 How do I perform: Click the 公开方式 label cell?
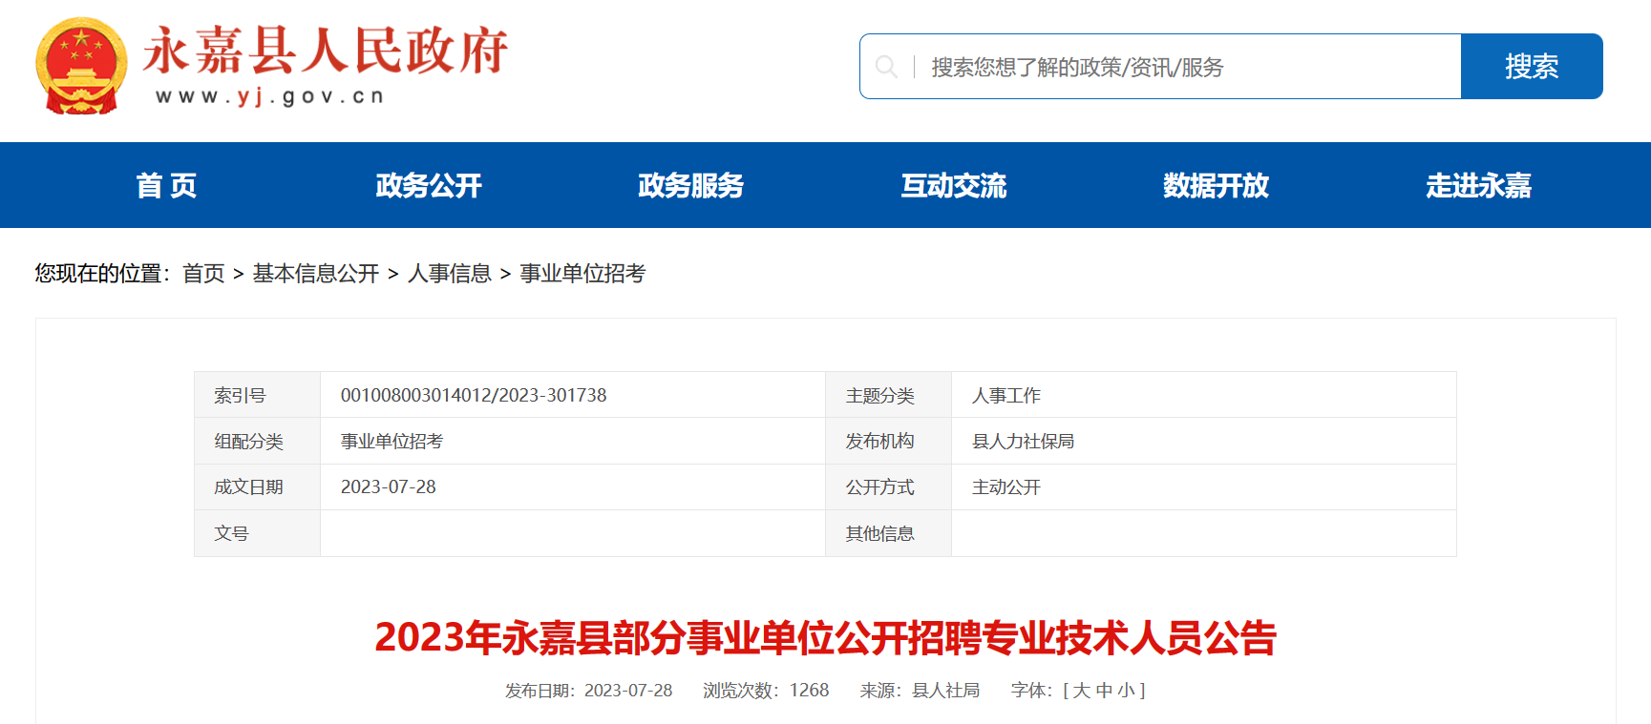pos(888,486)
